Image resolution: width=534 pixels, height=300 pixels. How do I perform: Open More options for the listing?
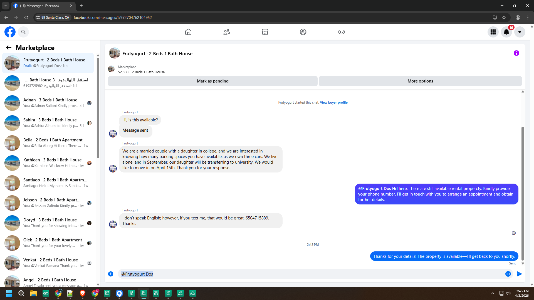click(420, 81)
